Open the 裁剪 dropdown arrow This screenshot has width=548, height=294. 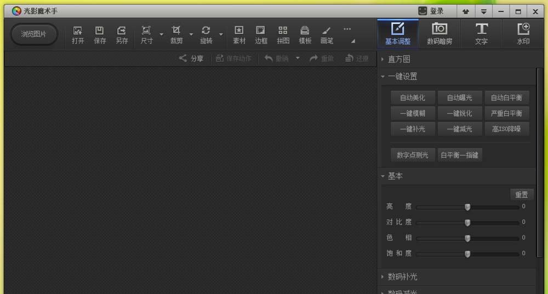191,34
